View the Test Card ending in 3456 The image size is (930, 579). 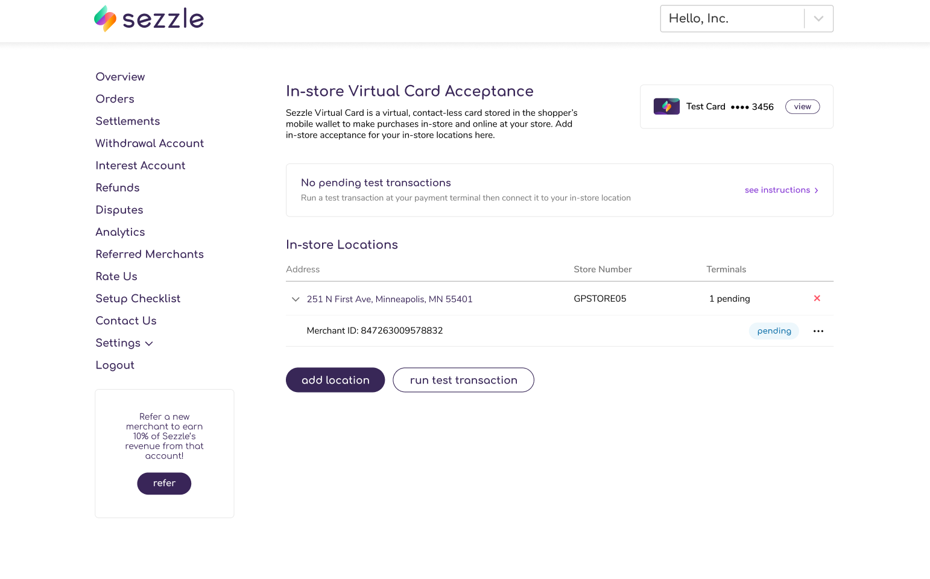tap(802, 107)
